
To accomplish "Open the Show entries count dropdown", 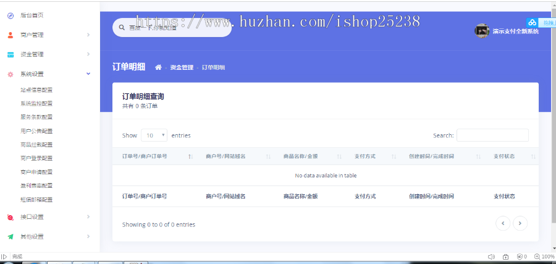I will coord(154,135).
